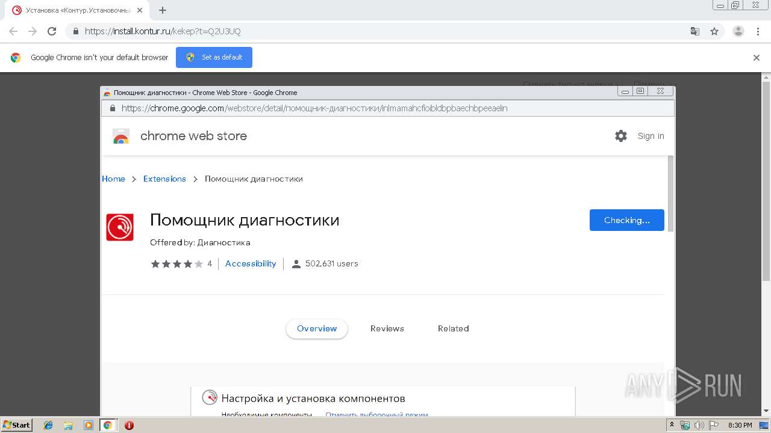Click Отменить выборочный режим link

coord(377,414)
